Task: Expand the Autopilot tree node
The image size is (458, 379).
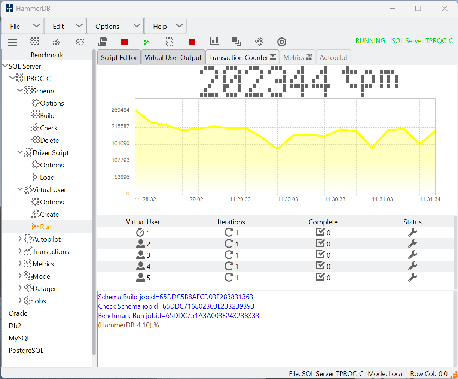Action: coord(20,239)
